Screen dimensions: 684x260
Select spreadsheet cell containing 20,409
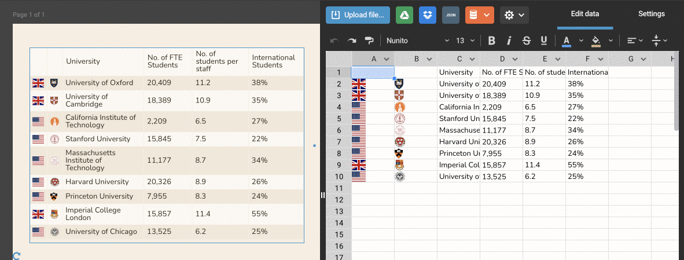(x=501, y=84)
